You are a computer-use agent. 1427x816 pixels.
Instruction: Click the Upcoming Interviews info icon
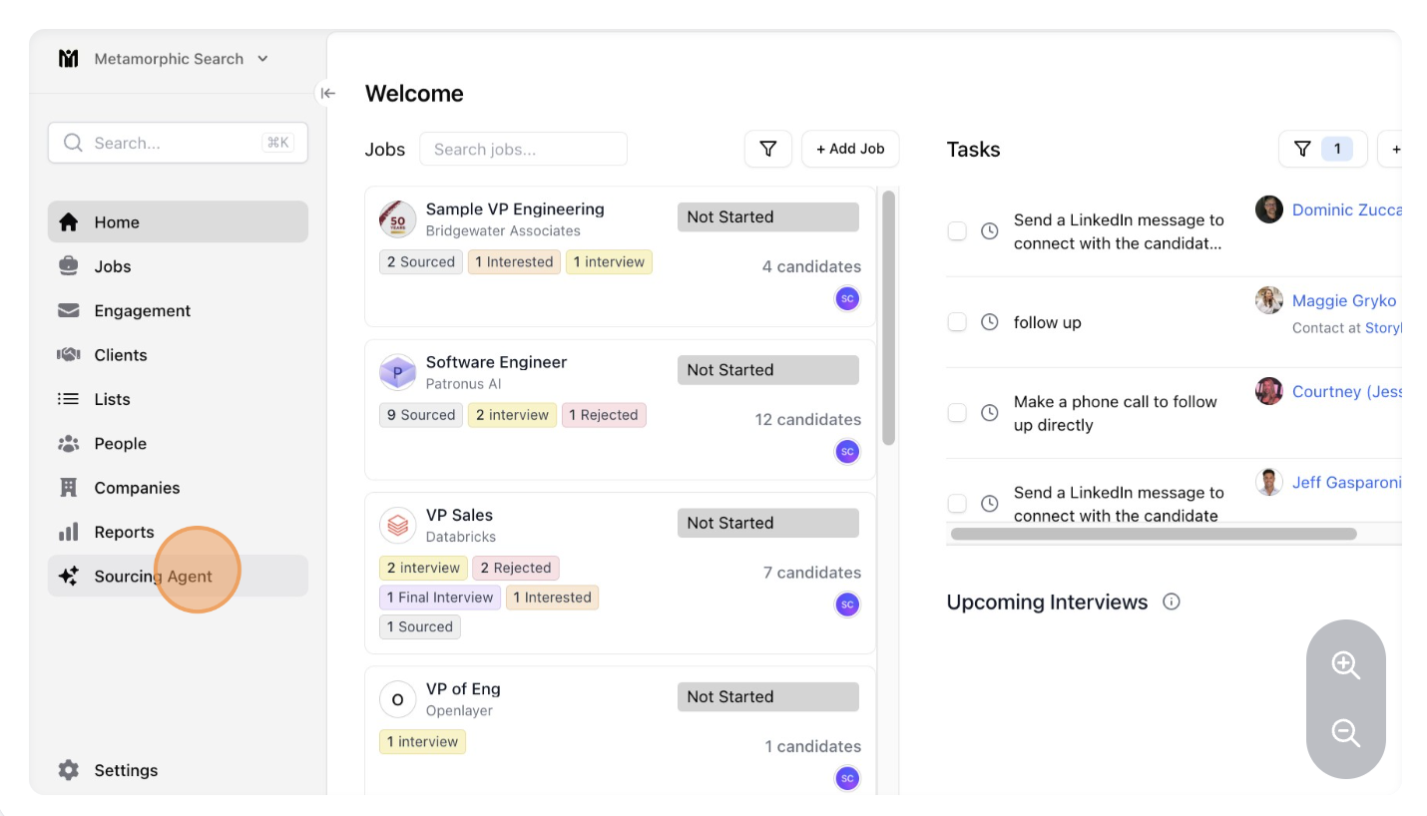point(1172,602)
